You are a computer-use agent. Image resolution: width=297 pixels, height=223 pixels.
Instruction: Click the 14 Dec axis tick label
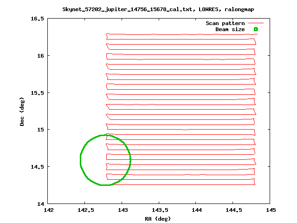click(40, 204)
